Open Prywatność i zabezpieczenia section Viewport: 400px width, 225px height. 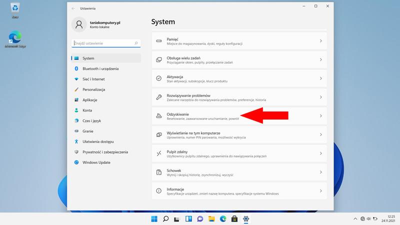point(105,151)
